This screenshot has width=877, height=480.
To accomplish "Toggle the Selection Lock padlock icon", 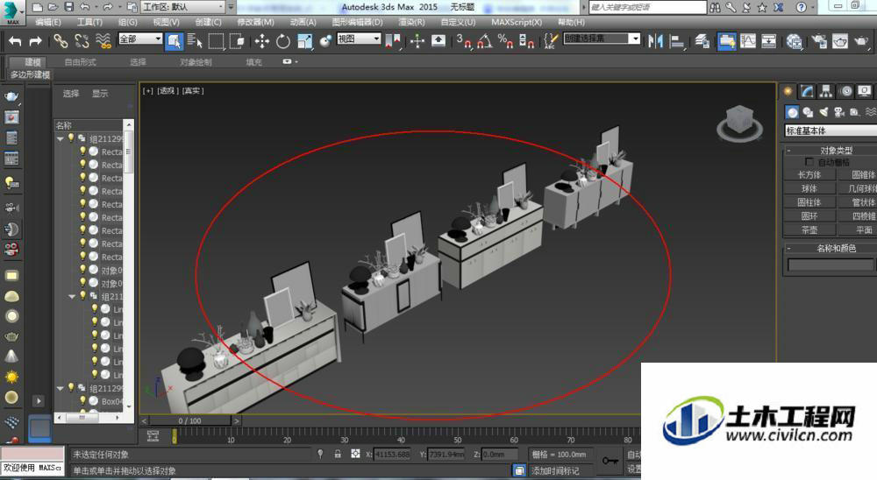I will point(338,455).
